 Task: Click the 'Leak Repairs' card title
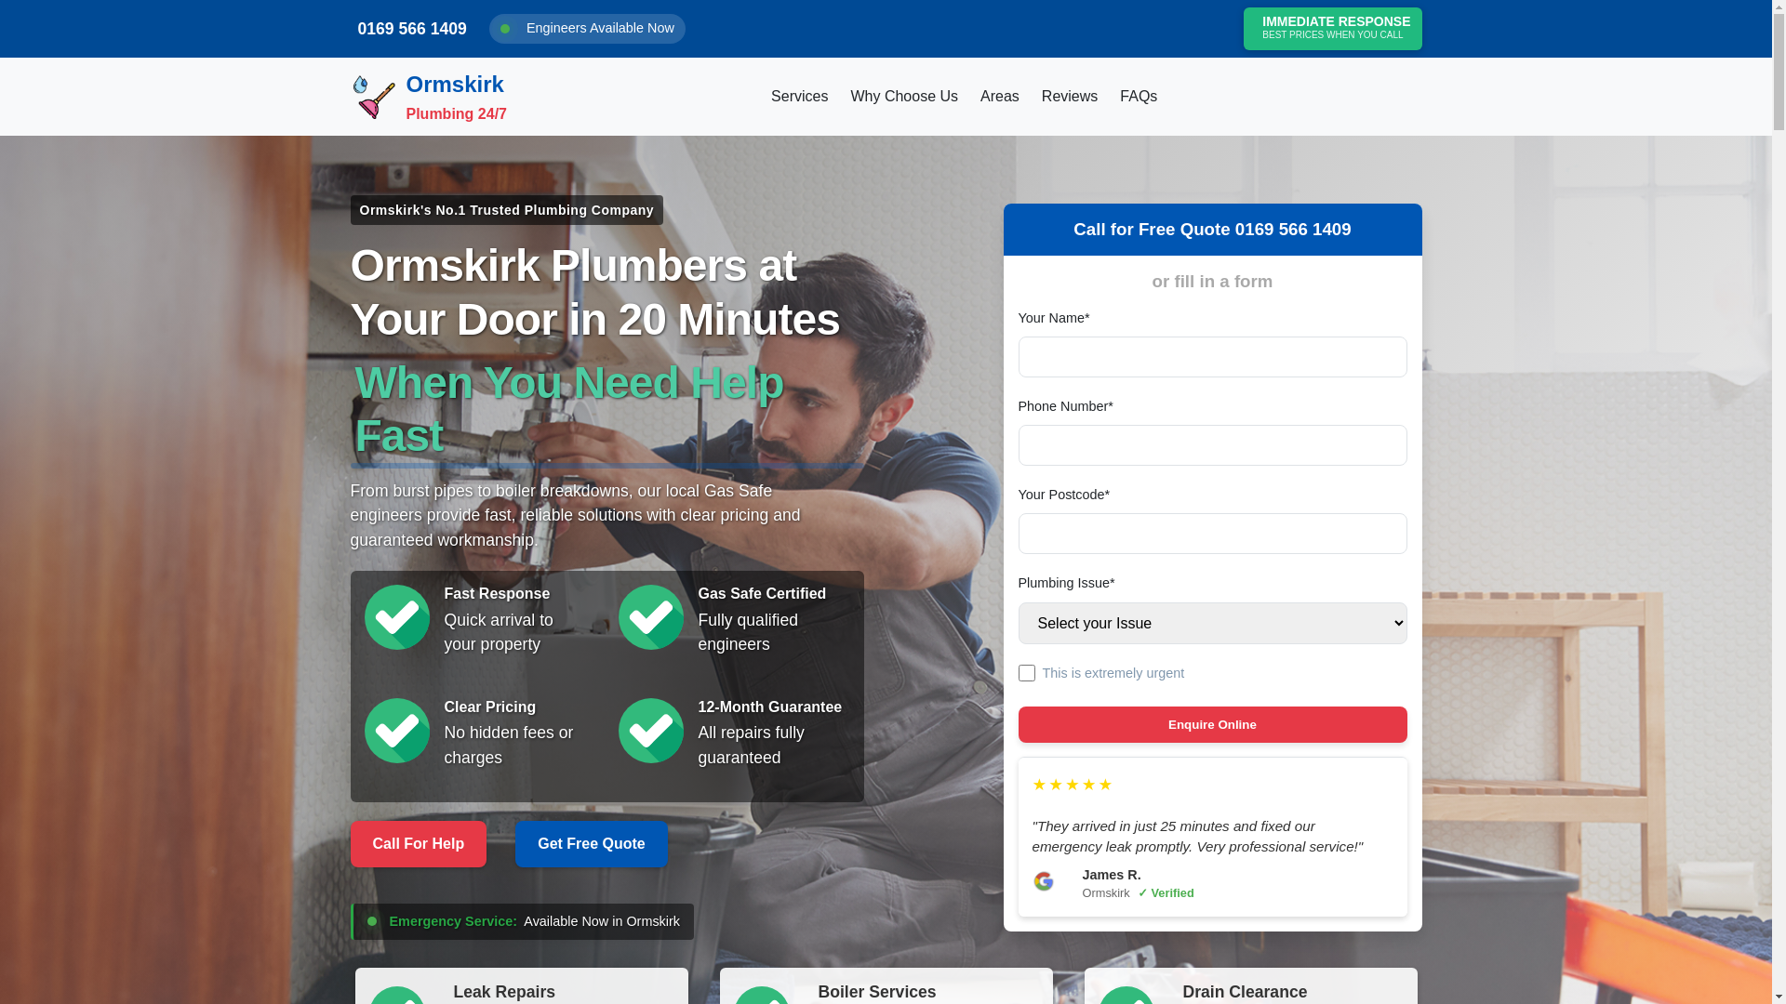pyautogui.click(x=504, y=992)
